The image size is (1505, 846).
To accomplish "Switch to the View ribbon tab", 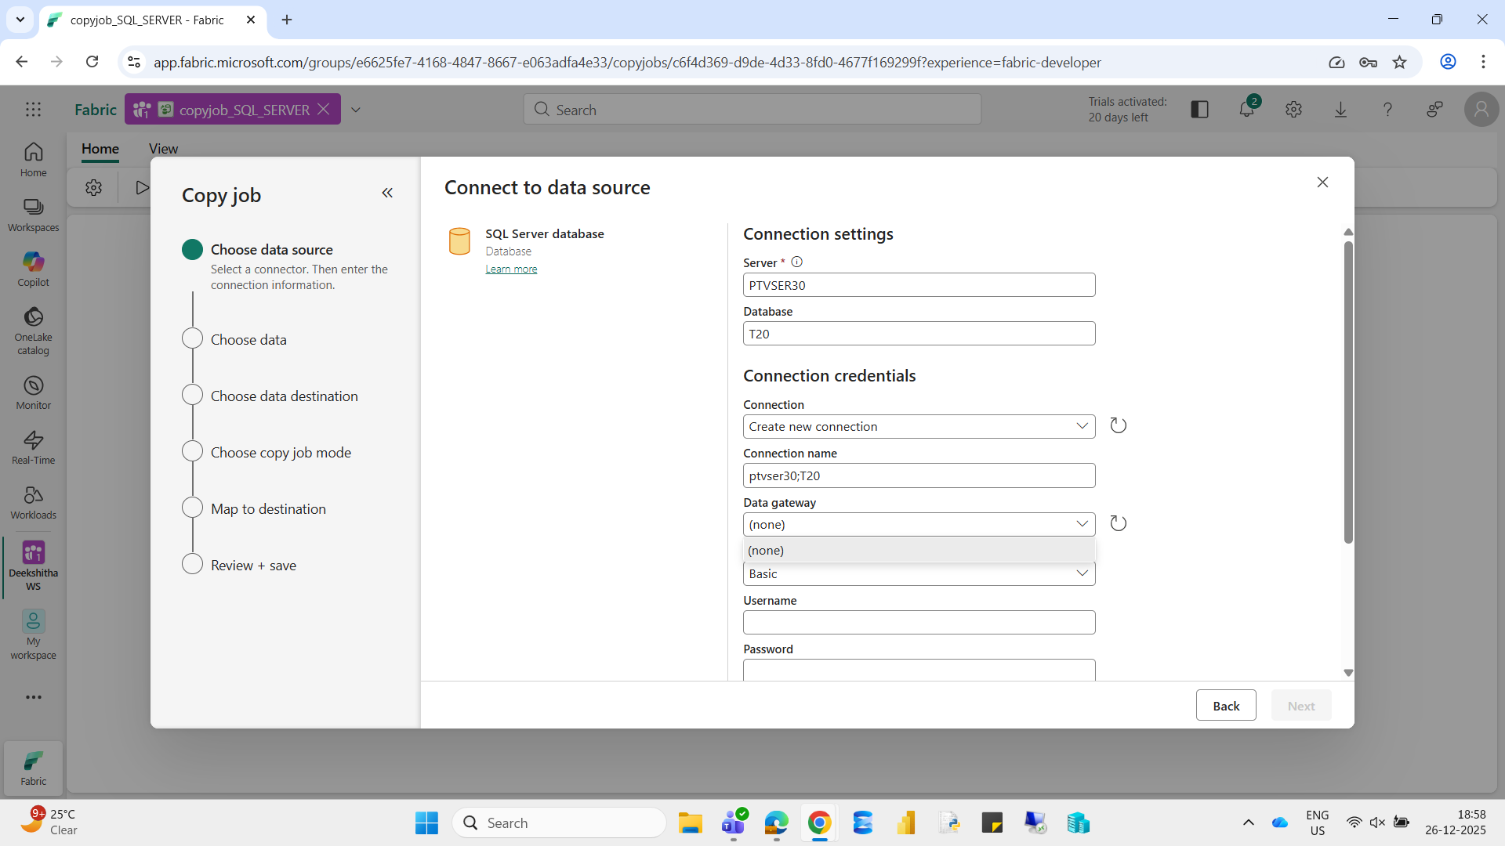I will tap(163, 148).
